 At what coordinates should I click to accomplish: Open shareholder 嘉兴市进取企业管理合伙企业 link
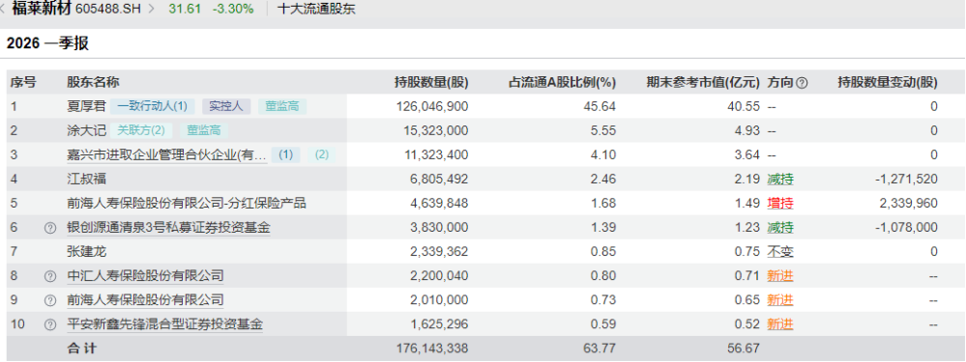(167, 154)
